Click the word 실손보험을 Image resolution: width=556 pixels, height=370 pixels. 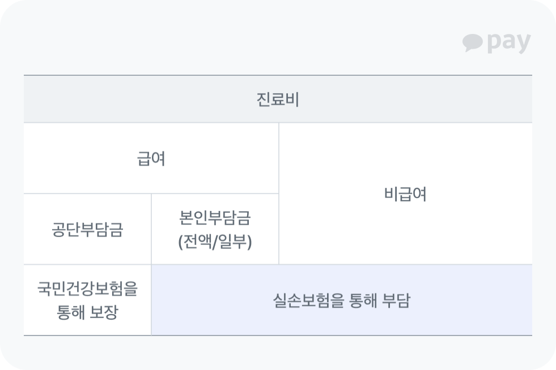pos(300,301)
